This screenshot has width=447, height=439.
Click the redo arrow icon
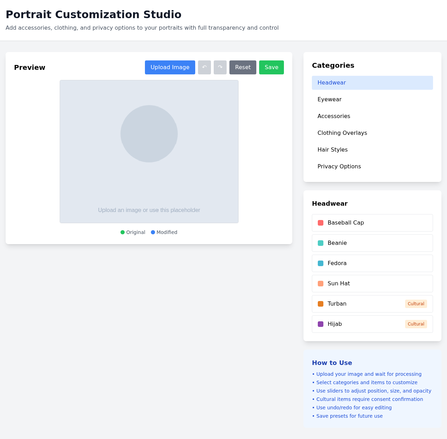[220, 67]
